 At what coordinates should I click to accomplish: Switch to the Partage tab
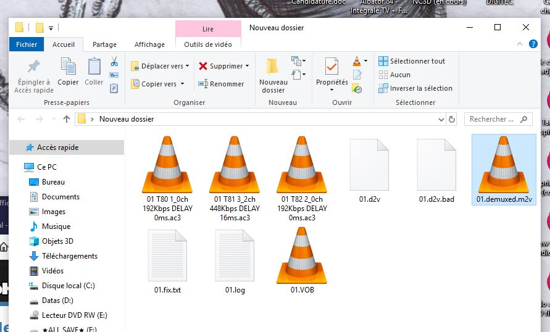pyautogui.click(x=104, y=44)
